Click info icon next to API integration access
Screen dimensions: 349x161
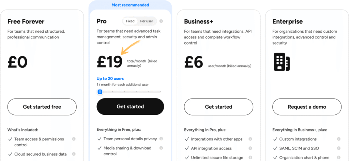click(250, 148)
